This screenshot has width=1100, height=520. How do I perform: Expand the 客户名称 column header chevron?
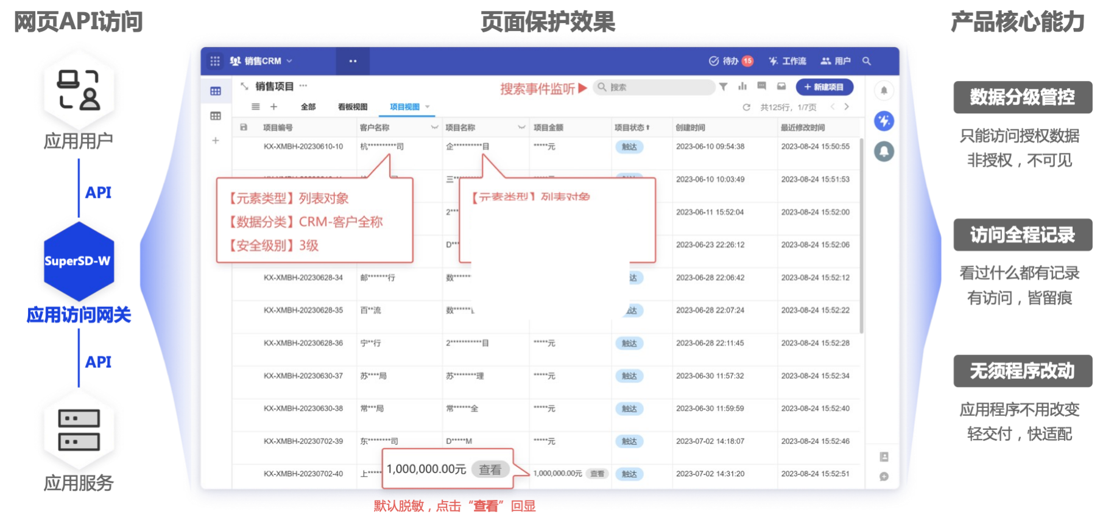(434, 127)
